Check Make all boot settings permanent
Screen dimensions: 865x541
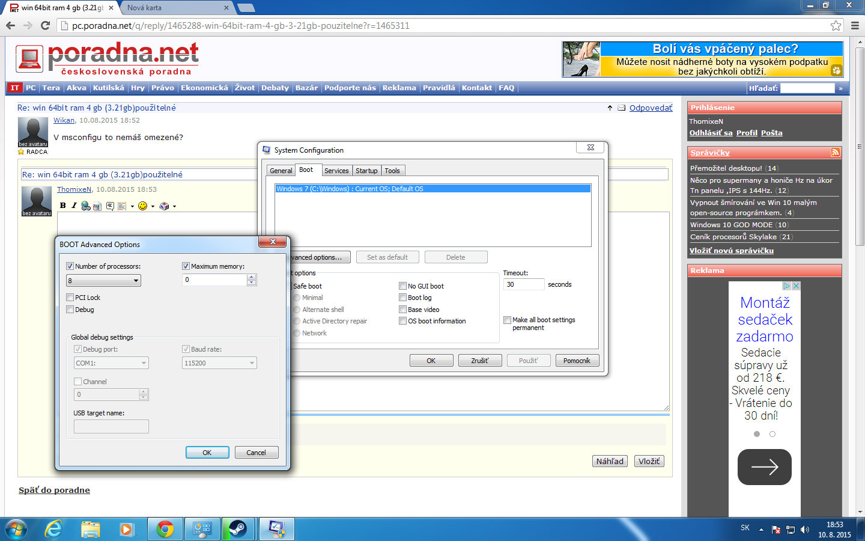coord(508,320)
